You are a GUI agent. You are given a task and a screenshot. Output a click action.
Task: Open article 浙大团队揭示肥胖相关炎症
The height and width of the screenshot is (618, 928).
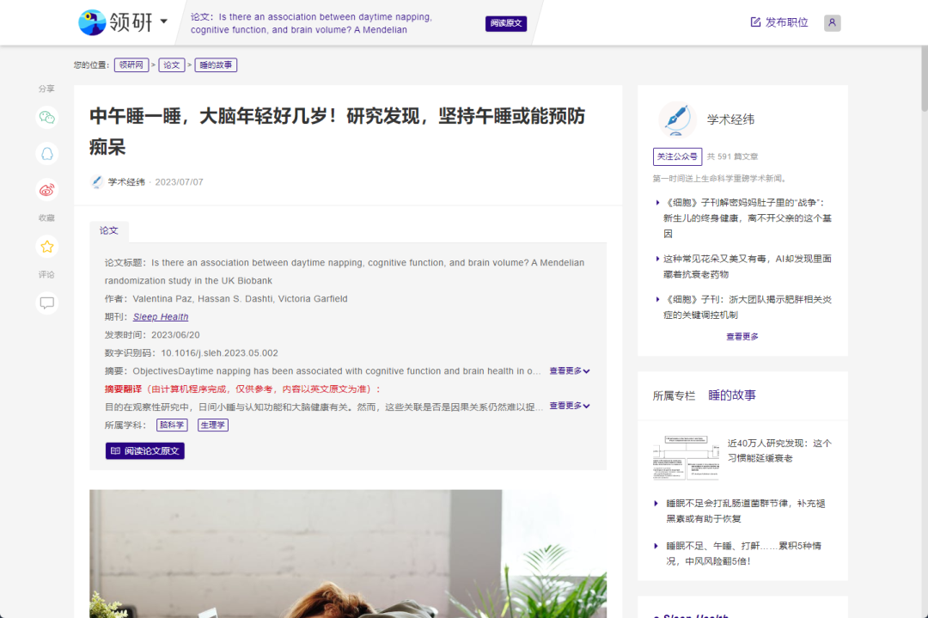coord(748,307)
